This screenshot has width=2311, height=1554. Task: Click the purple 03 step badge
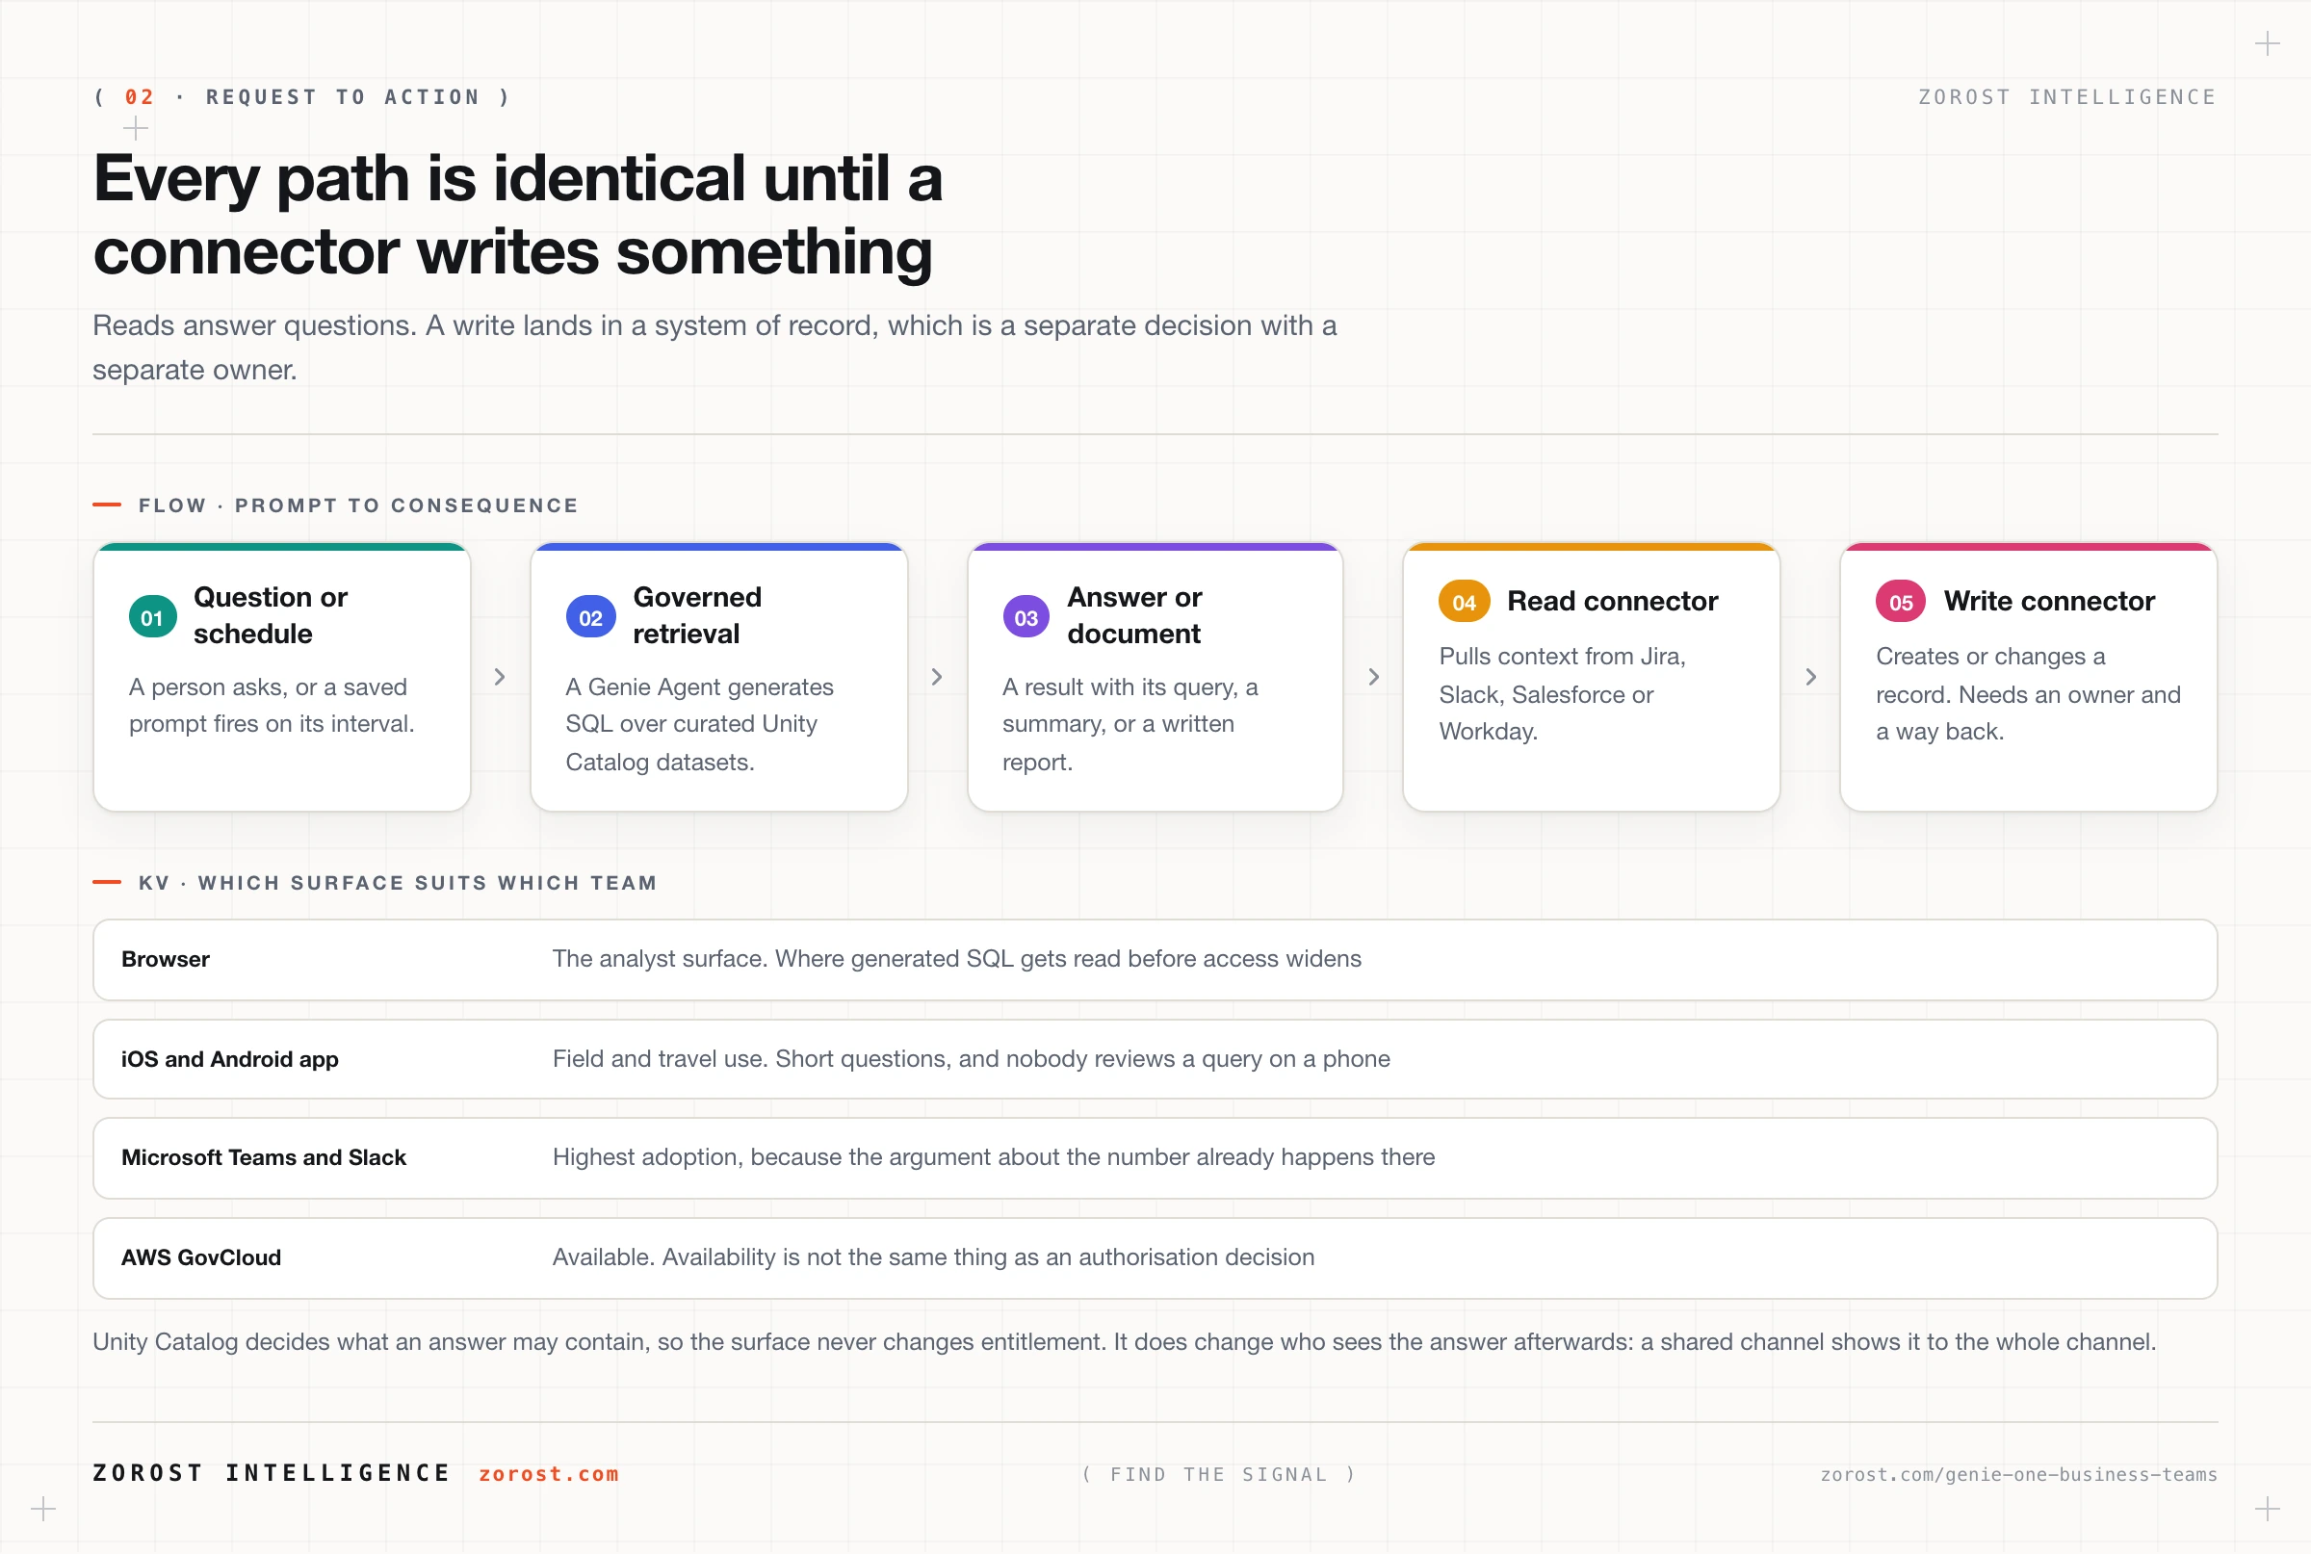click(1026, 616)
